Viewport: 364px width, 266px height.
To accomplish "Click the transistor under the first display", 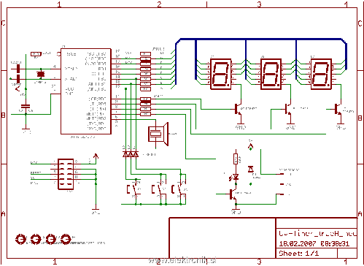I will tap(239, 110).
